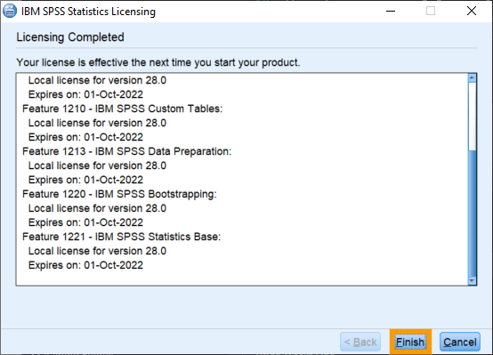
Task: Click the Cancel button
Action: pyautogui.click(x=460, y=342)
